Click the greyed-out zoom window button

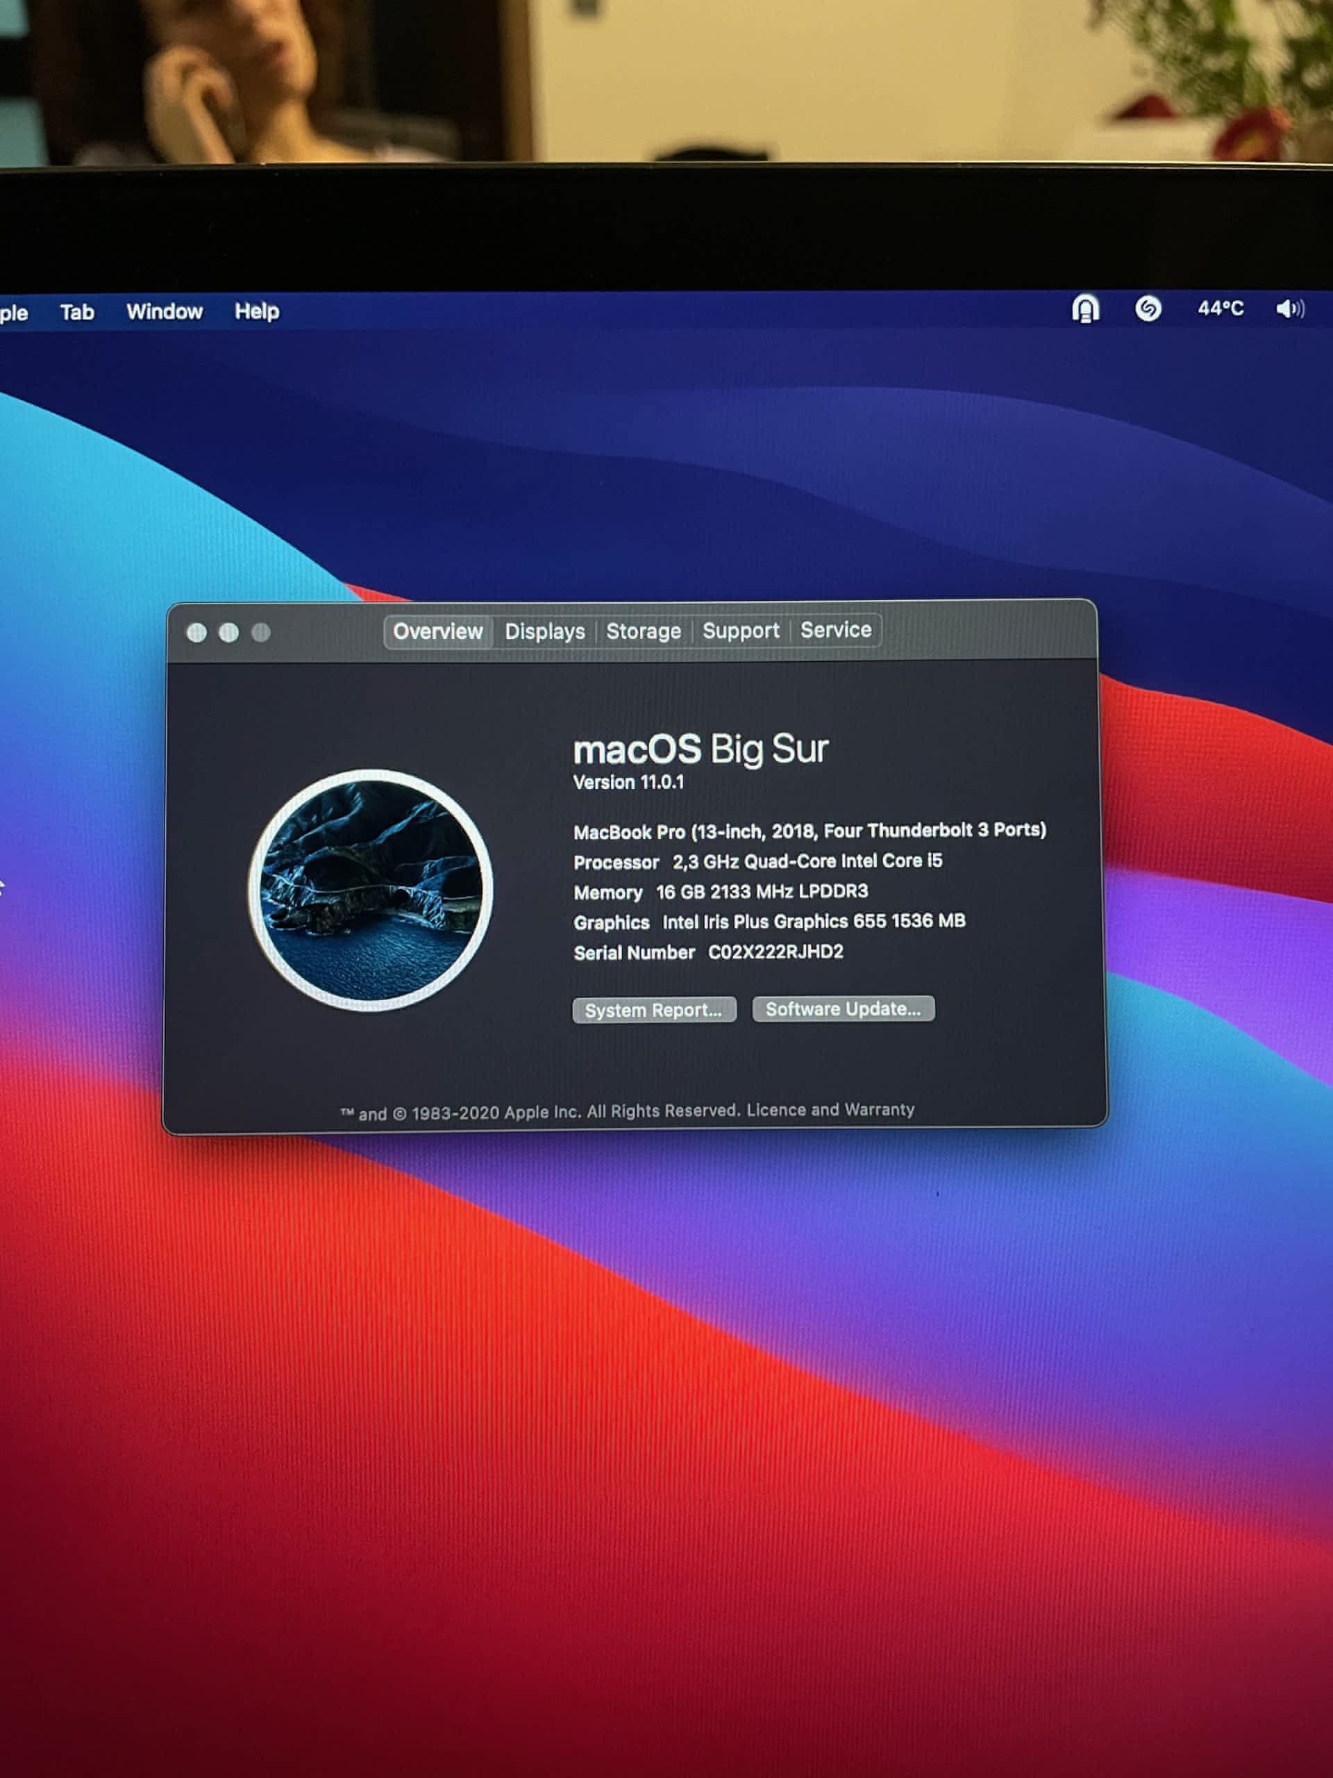[261, 633]
